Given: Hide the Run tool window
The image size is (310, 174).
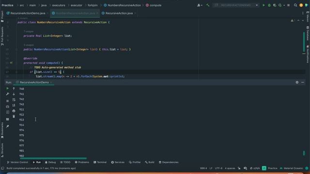Looking at the screenshot, I should [303, 82].
